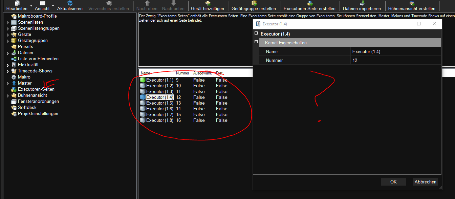The width and height of the screenshot is (455, 199).
Task: Click OK in the Executor dialog
Action: click(393, 182)
